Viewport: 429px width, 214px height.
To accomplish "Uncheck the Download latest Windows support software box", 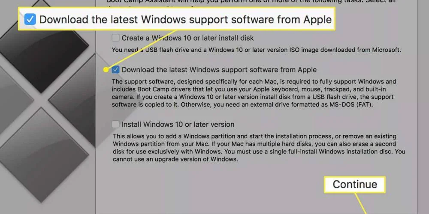I will point(115,70).
